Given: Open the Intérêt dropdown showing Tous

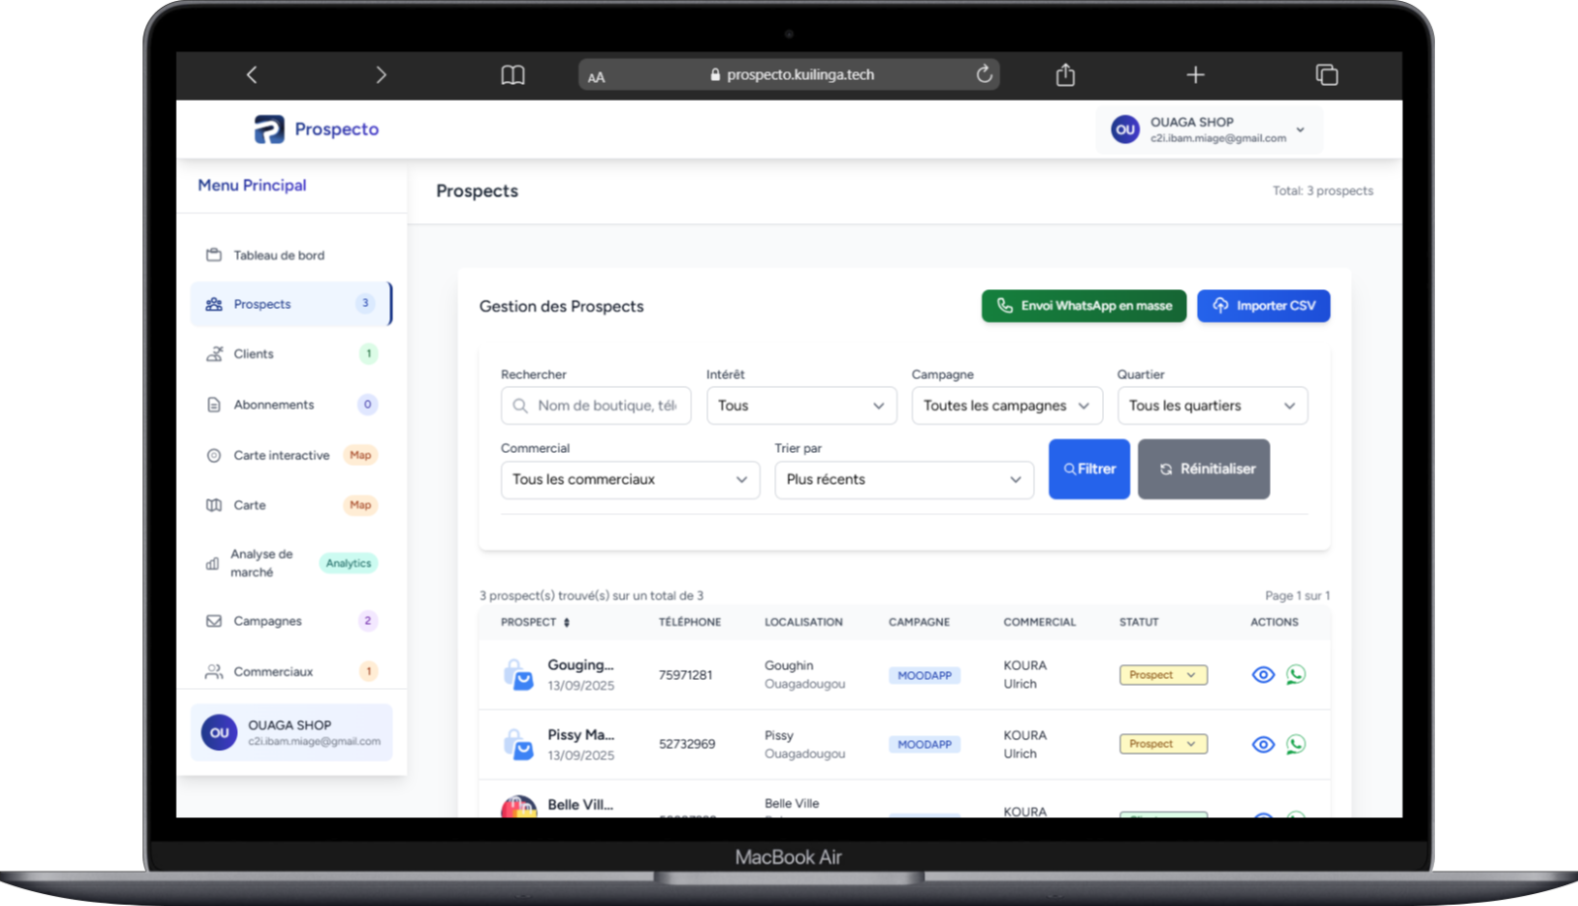Looking at the screenshot, I should coord(801,406).
